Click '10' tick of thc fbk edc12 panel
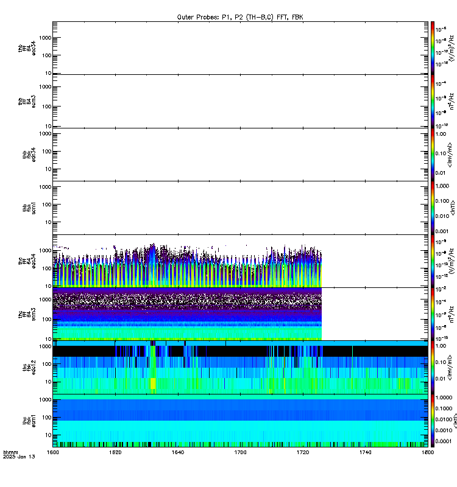The image size is (457, 487). point(48,382)
